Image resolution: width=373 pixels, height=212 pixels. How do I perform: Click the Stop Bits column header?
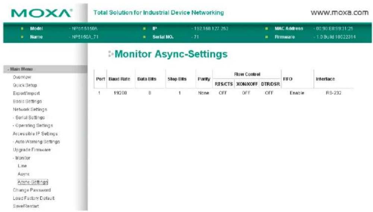[177, 79]
